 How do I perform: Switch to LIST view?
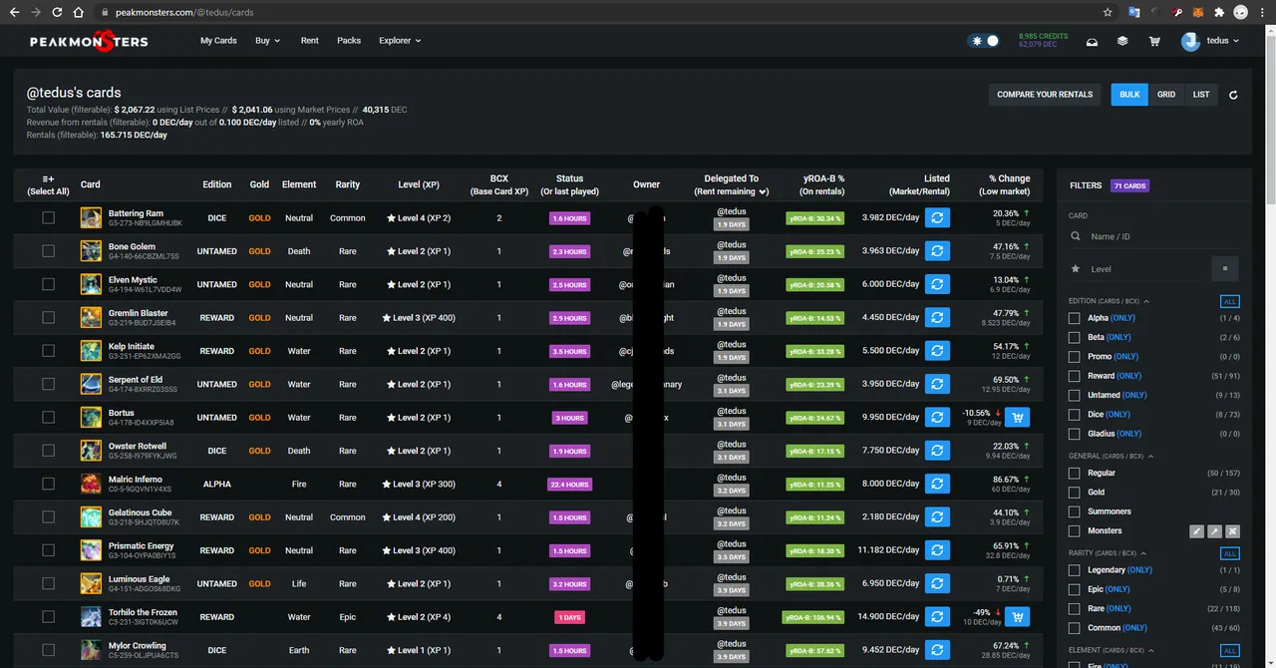click(x=1201, y=95)
